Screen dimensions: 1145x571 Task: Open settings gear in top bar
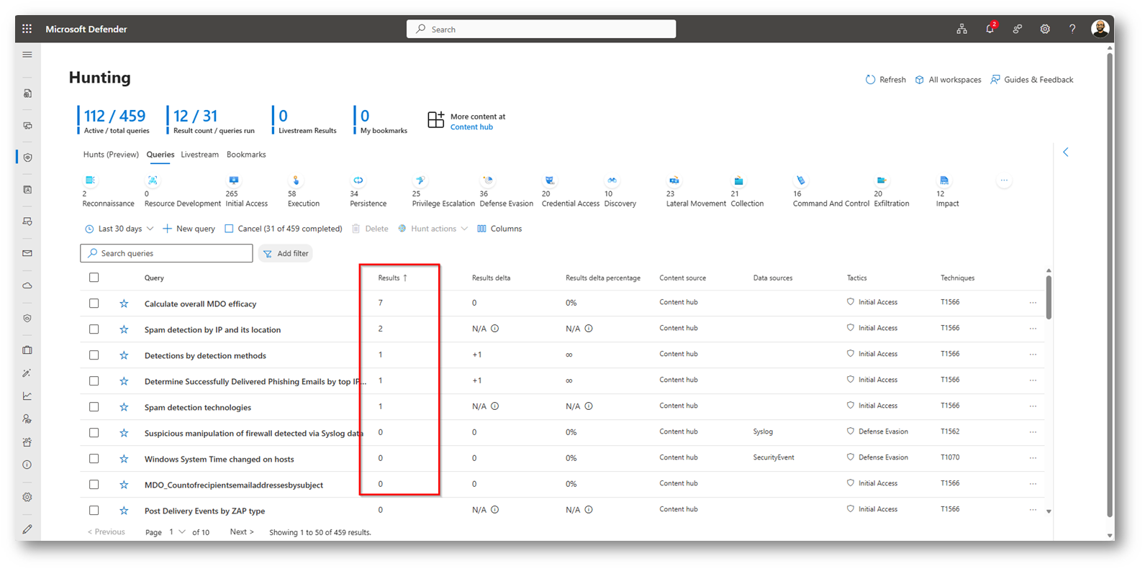(x=1044, y=29)
